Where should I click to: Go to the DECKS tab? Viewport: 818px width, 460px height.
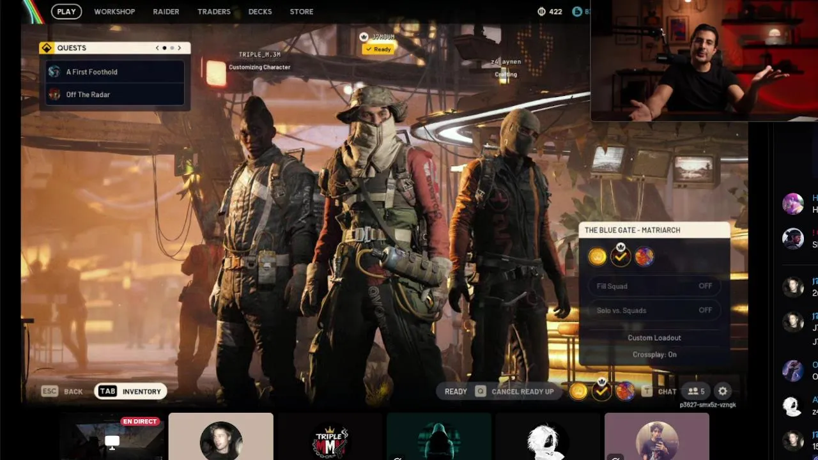pyautogui.click(x=260, y=11)
